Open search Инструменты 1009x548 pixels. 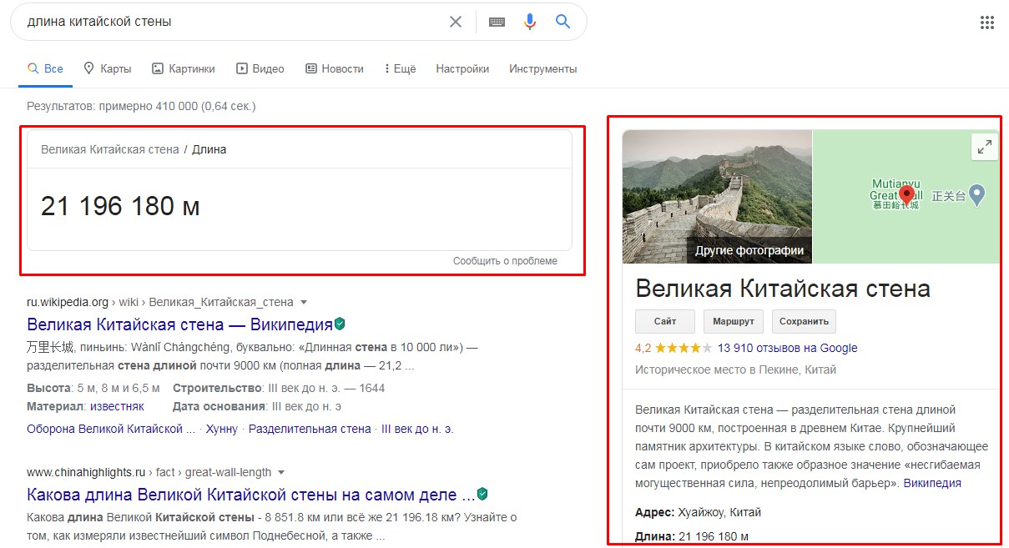(x=542, y=68)
